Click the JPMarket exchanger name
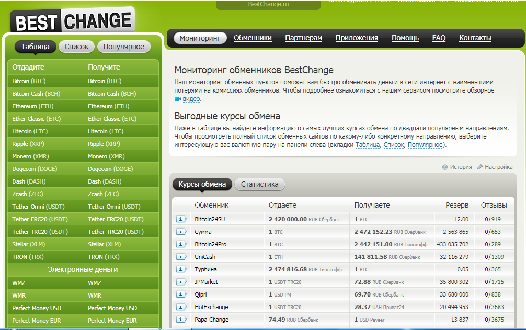This screenshot has height=330, width=526. (206, 282)
